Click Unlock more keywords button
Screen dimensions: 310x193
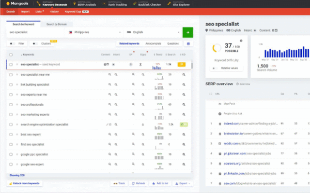click(25, 183)
